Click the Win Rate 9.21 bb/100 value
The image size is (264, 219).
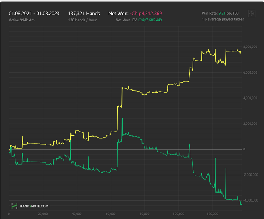229,13
